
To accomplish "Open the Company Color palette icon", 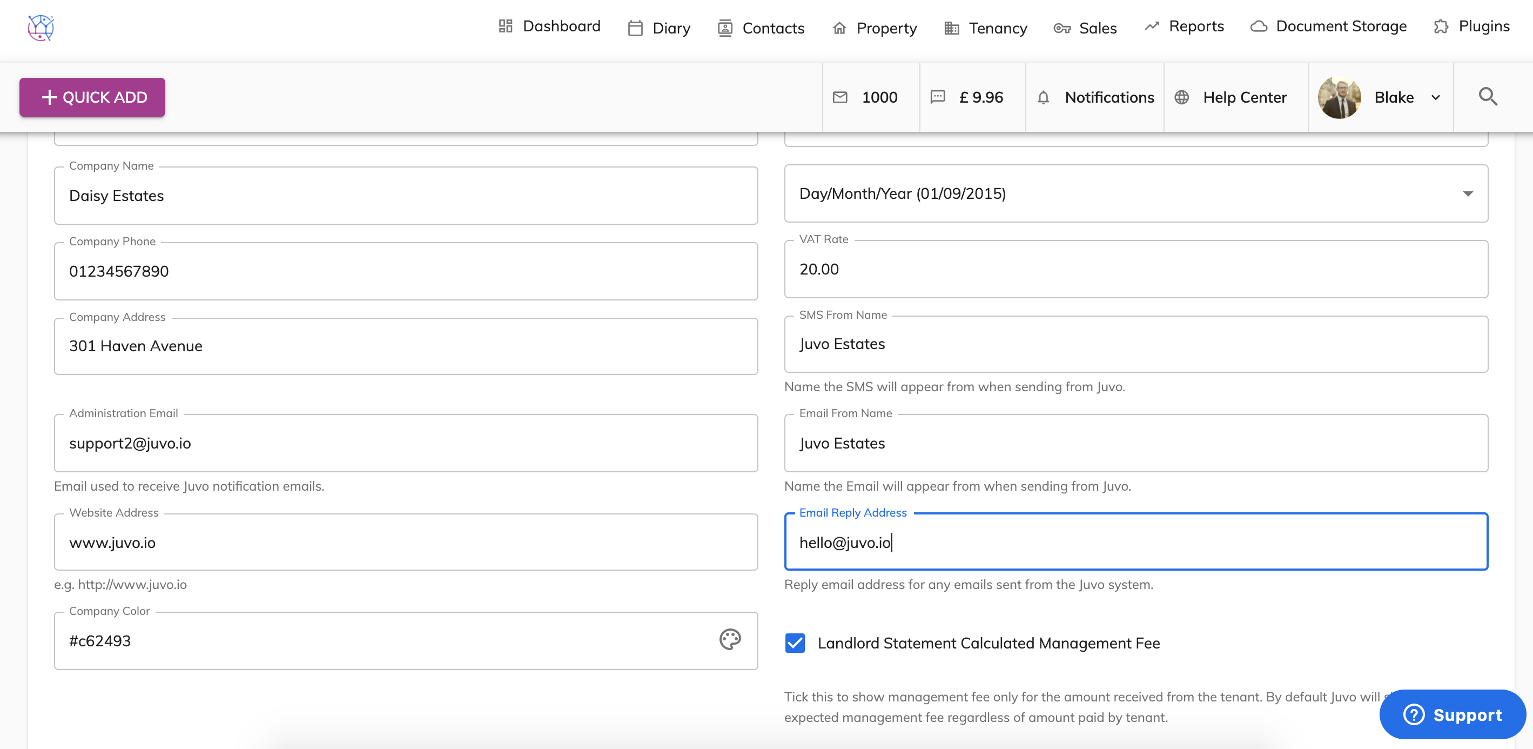I will coord(730,639).
